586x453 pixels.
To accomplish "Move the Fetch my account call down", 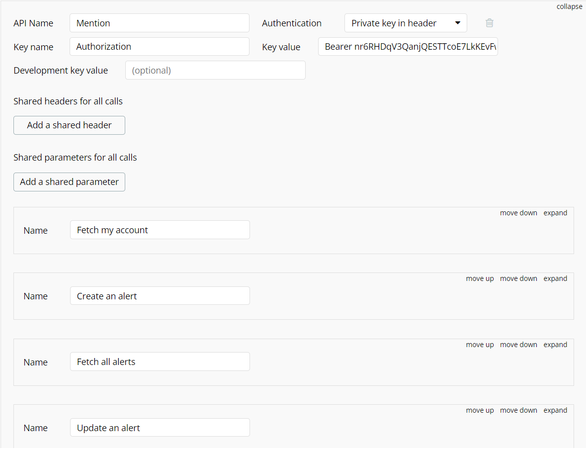I will click(518, 213).
